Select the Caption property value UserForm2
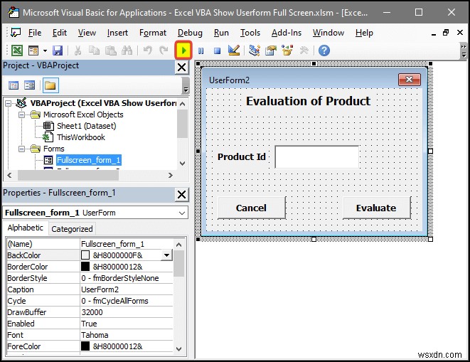 (x=127, y=289)
